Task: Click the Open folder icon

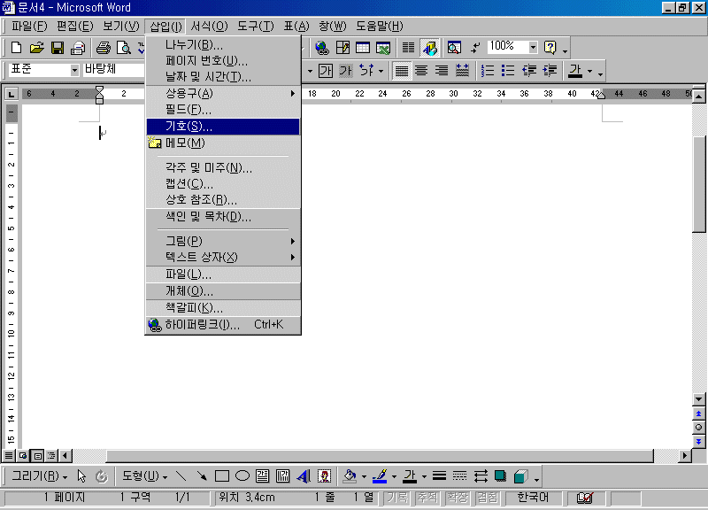Action: pyautogui.click(x=36, y=48)
